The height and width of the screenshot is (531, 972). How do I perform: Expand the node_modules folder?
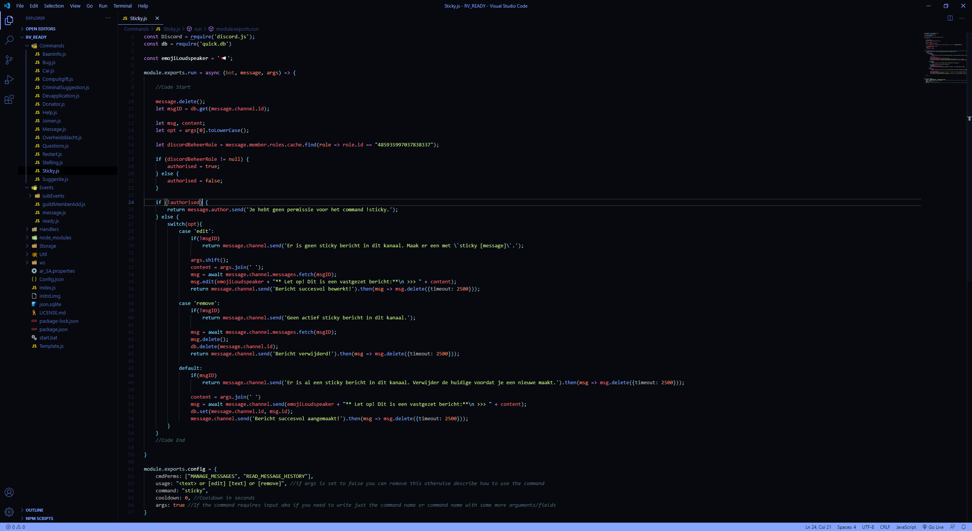click(55, 237)
